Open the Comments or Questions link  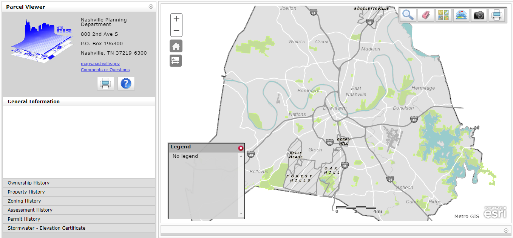[x=104, y=70]
